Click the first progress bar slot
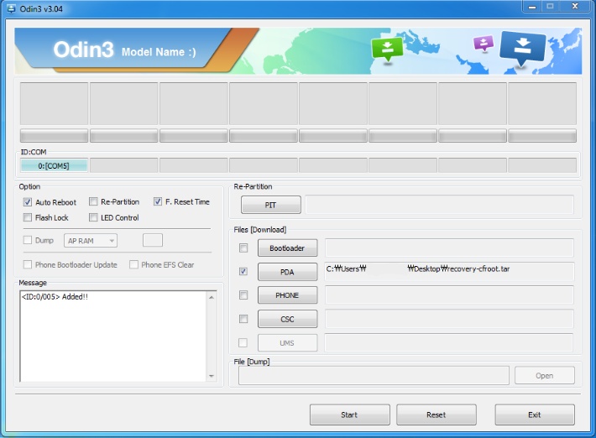The image size is (596, 438). coord(54,136)
